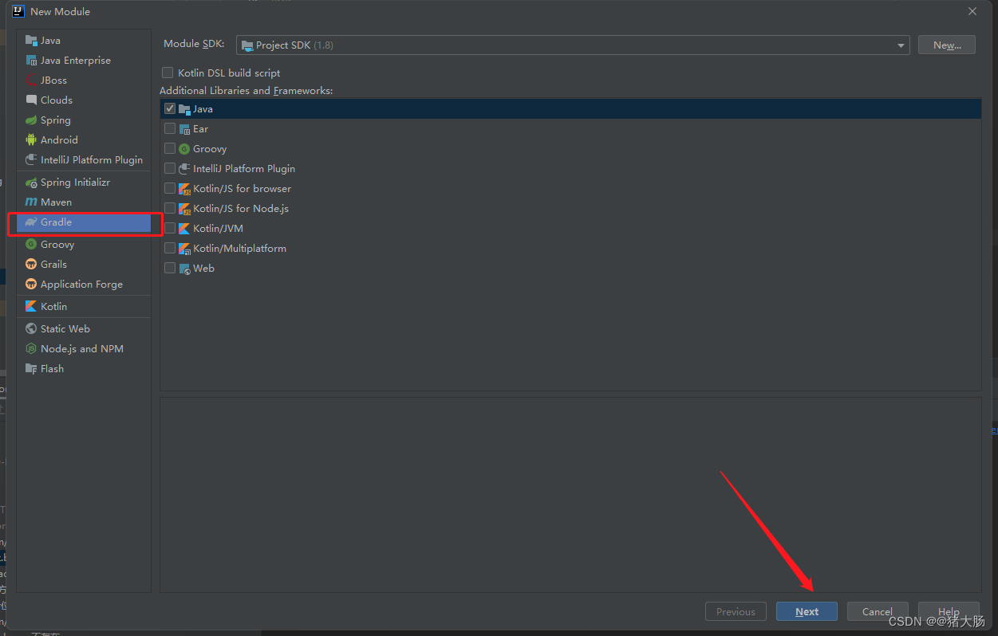Click the Next button

(x=807, y=611)
